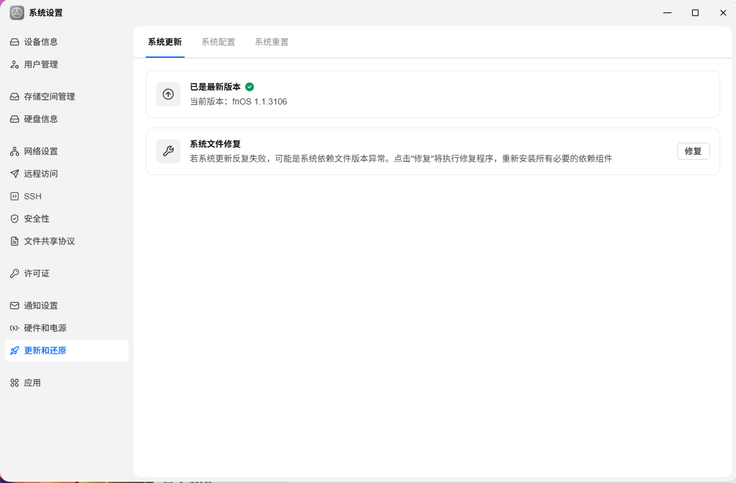The width and height of the screenshot is (736, 483).
Task: Open 通知设置 page
Action: pyautogui.click(x=67, y=306)
